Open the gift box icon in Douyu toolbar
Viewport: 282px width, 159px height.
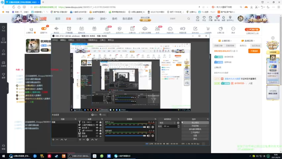point(94,29)
